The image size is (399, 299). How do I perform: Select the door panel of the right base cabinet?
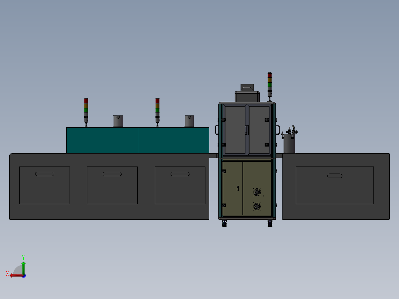[335, 185]
